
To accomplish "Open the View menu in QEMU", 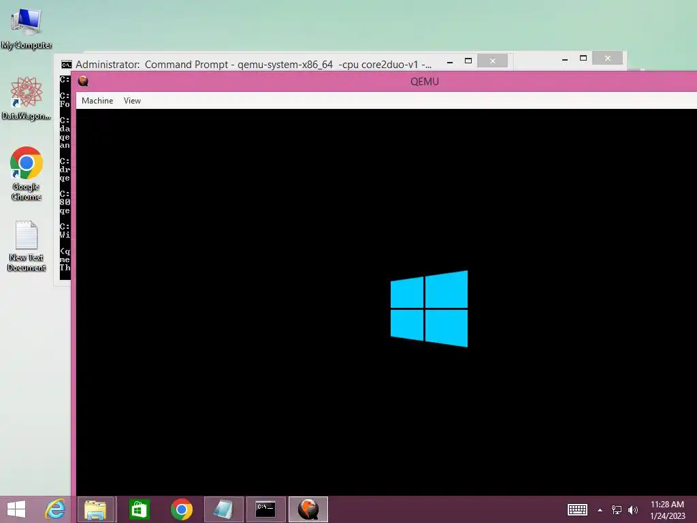I will click(132, 101).
